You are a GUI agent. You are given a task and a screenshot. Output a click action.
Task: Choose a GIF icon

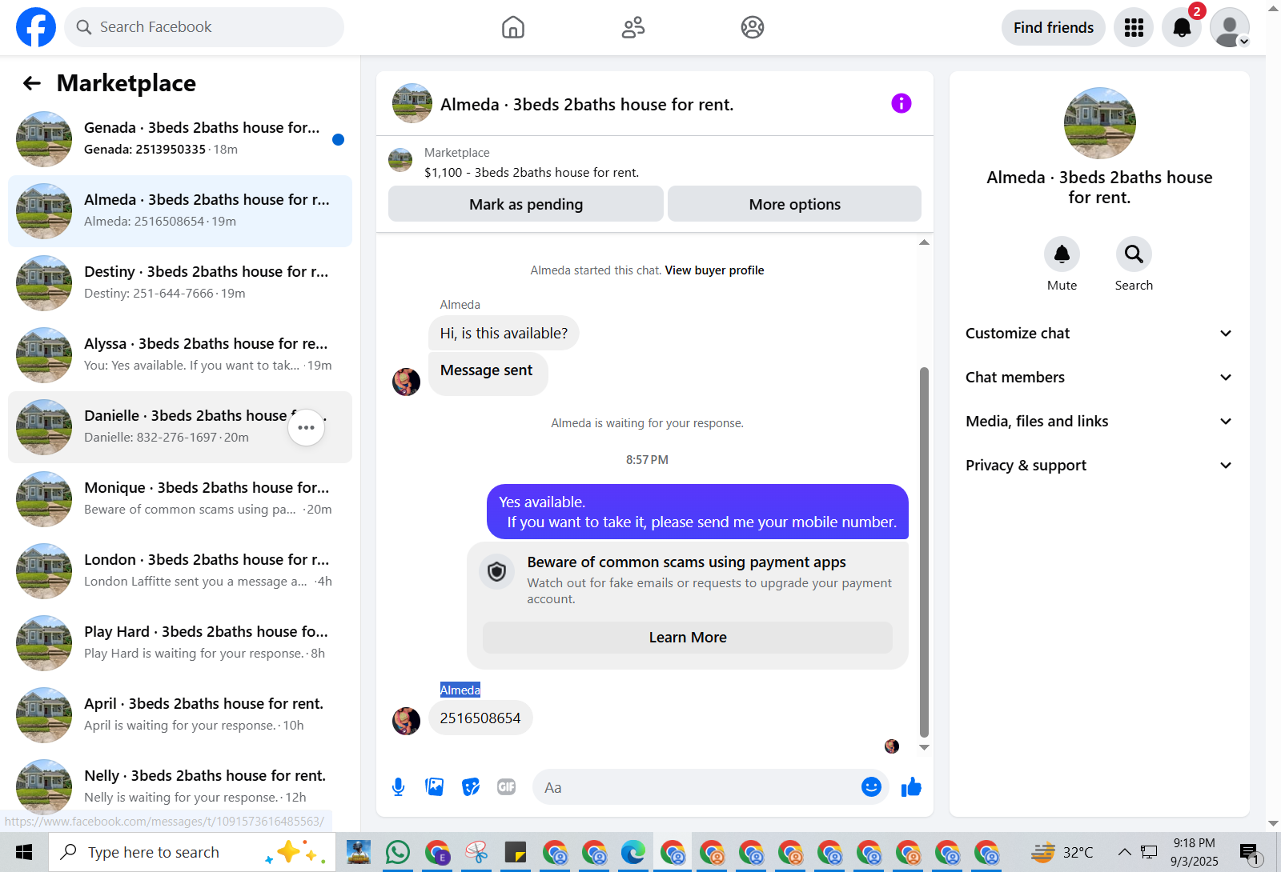(x=507, y=787)
